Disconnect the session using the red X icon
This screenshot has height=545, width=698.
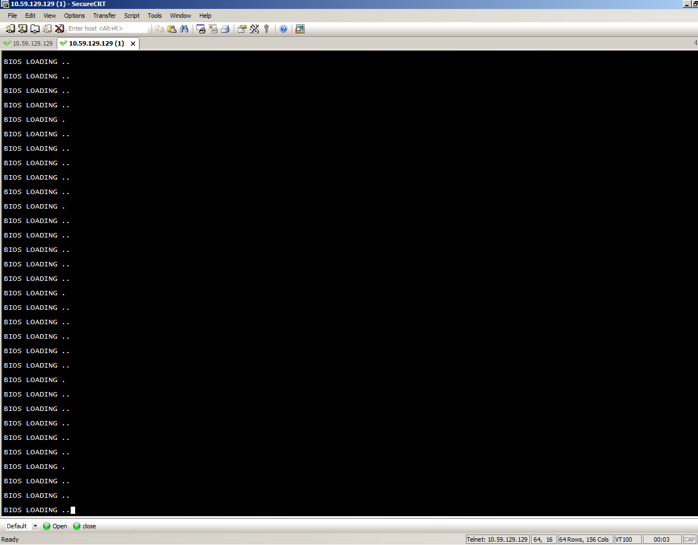pos(60,29)
